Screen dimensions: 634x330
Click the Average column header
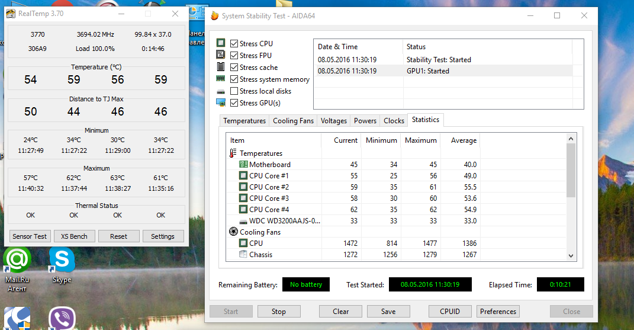coord(460,140)
